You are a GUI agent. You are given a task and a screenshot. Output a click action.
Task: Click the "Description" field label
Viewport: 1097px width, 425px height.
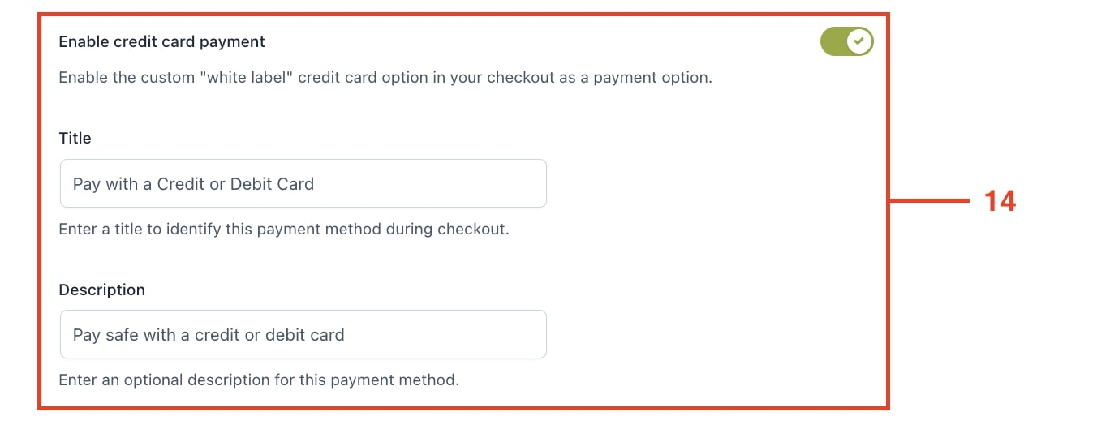click(x=101, y=290)
